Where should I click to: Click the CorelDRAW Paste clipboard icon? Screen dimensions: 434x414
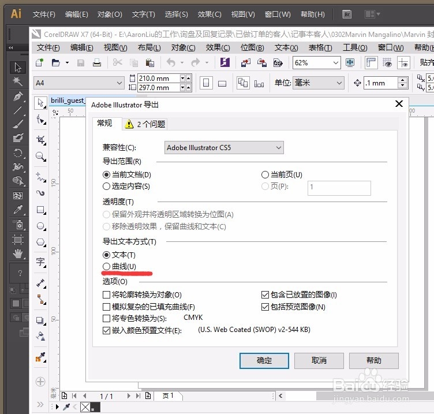[149, 63]
